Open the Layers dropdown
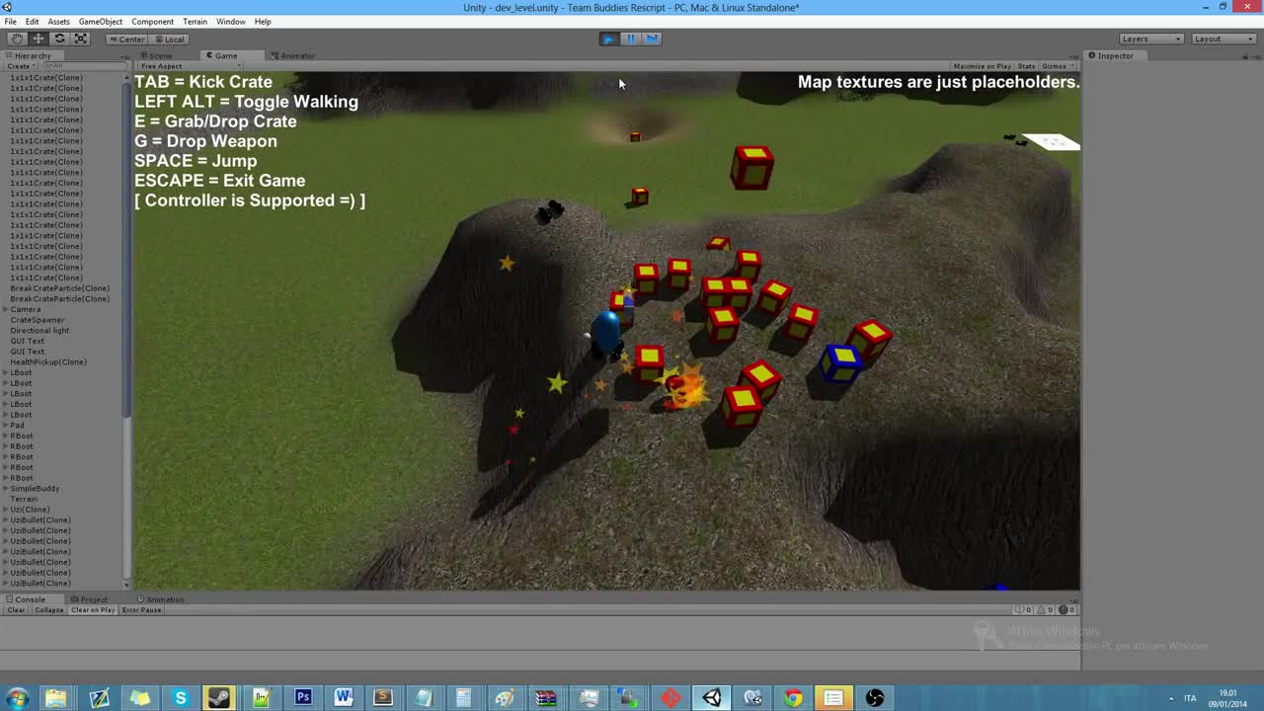This screenshot has height=711, width=1264. point(1148,39)
